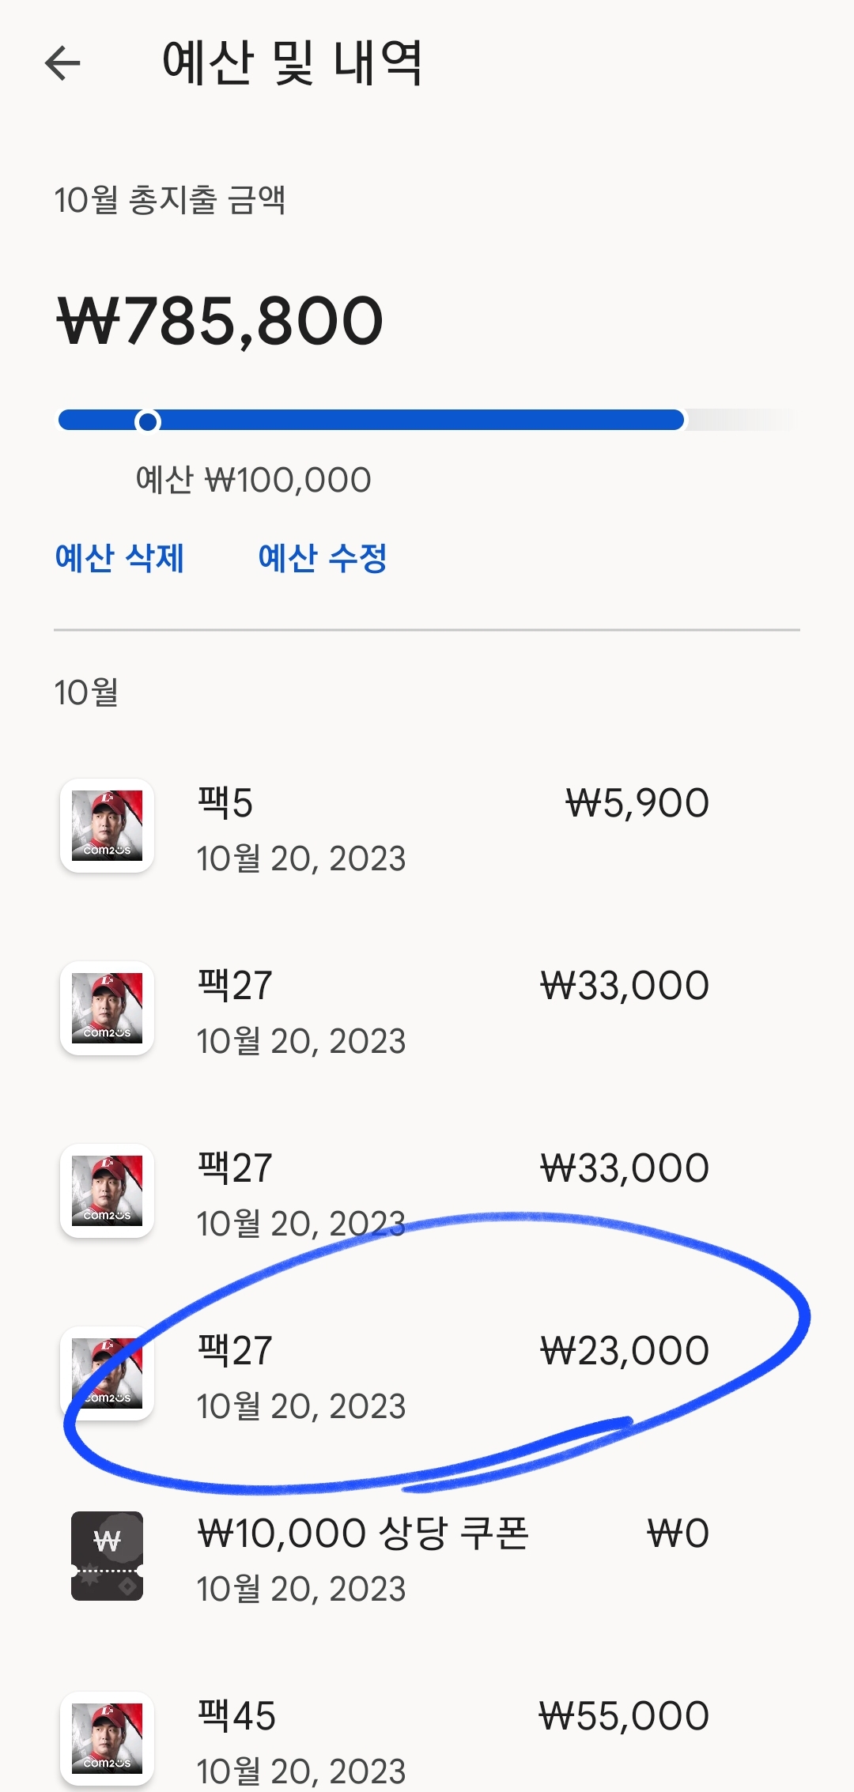The image size is (854, 1792).
Task: Tap the ₩55,000 price amount
Action: tap(624, 1716)
